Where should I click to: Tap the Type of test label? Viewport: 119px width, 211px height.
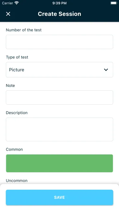(x=17, y=57)
